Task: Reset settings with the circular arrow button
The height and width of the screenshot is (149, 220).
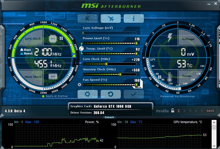Action: tap(111, 94)
